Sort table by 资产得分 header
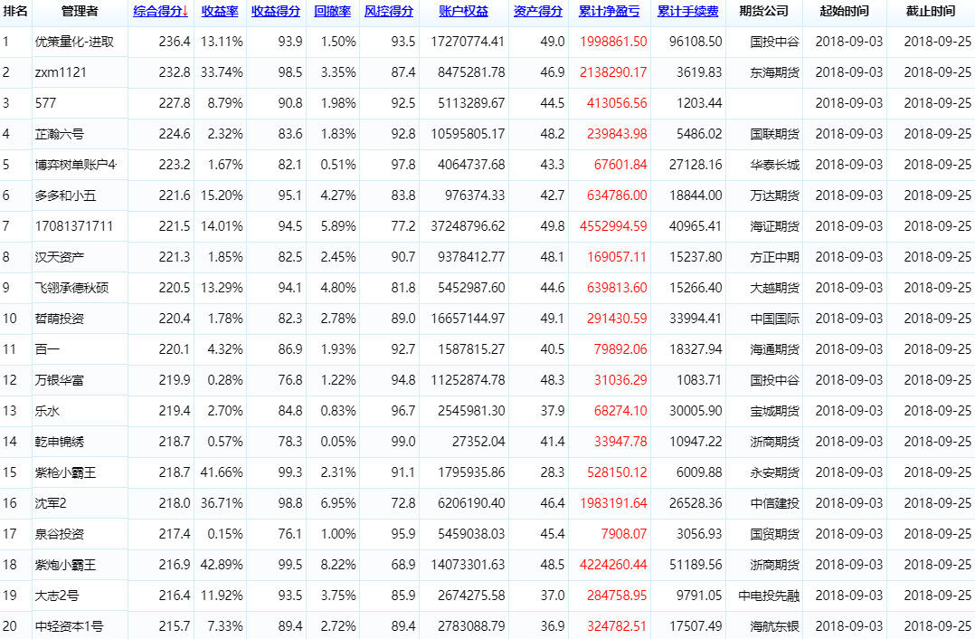The image size is (975, 639). pyautogui.click(x=538, y=11)
